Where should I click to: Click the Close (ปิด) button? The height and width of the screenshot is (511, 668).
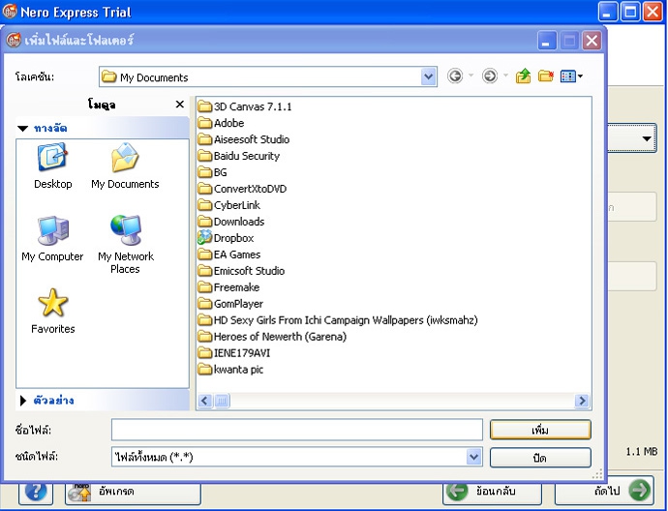tap(540, 458)
